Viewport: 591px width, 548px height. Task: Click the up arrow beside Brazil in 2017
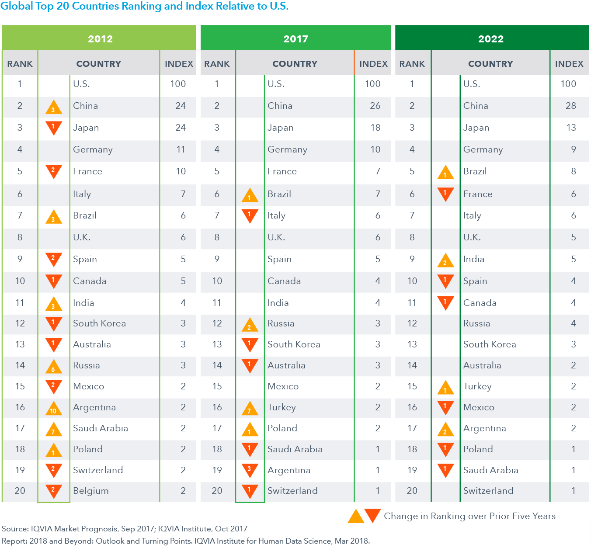250,195
